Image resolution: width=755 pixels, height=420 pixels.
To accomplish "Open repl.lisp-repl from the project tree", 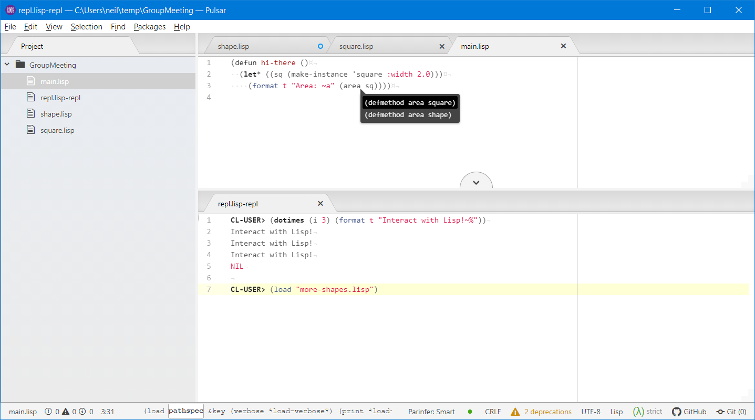I will coord(60,98).
